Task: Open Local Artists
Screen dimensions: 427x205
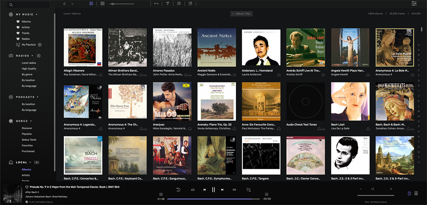Action: coord(26,175)
